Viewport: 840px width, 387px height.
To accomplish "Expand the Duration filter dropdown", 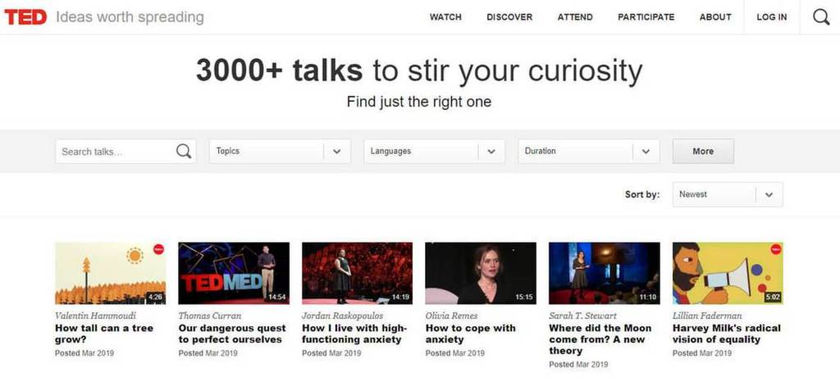I will coord(588,152).
